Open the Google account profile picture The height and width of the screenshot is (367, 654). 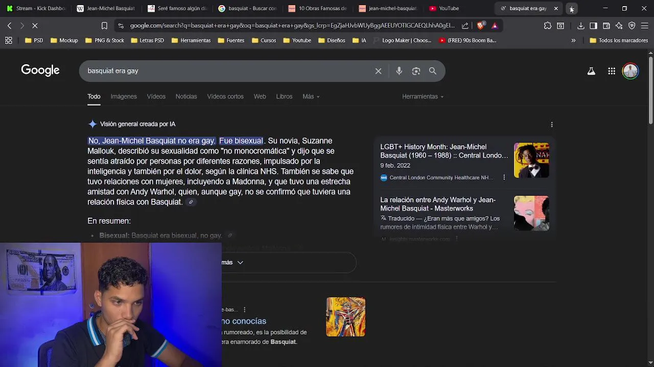630,71
